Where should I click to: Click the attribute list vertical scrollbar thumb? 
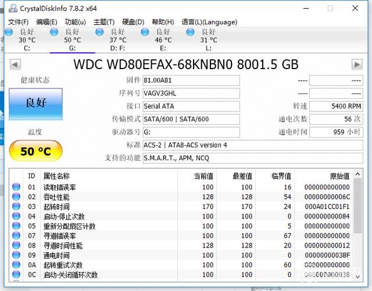tap(358, 206)
